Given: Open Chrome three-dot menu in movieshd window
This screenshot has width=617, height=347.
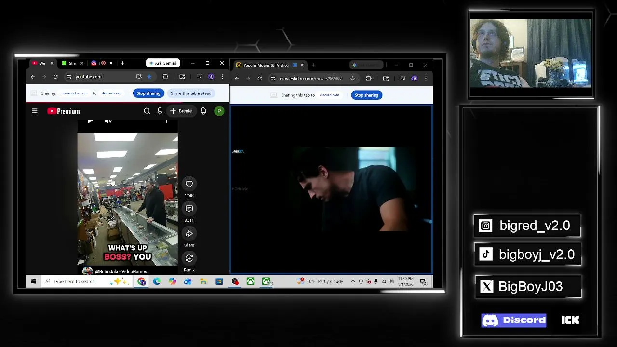Looking at the screenshot, I should tap(426, 79).
